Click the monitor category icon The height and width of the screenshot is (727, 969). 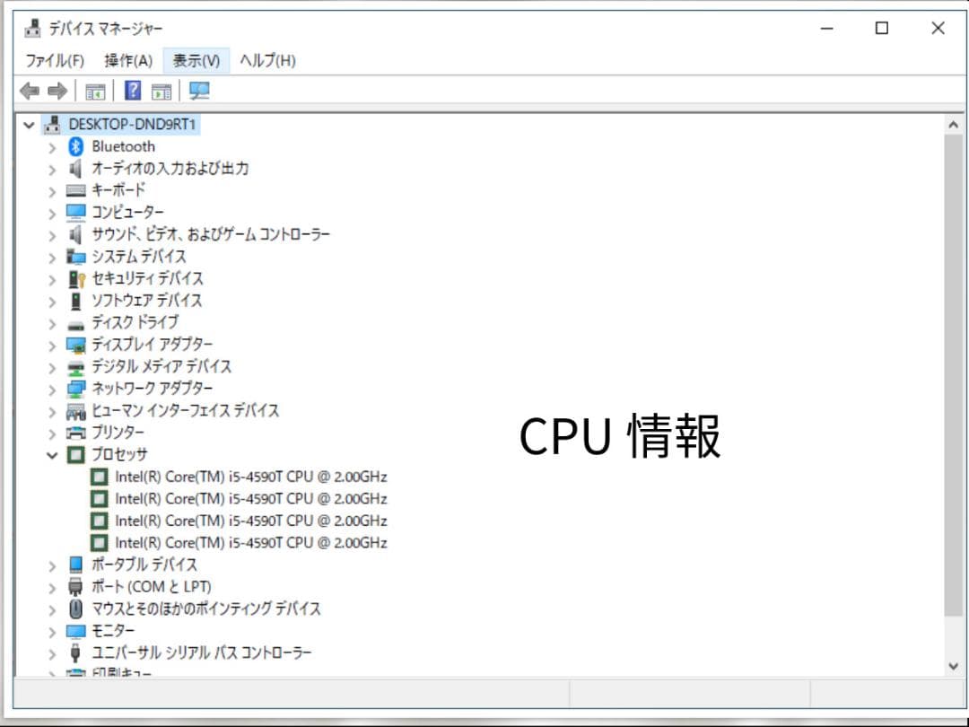click(x=75, y=630)
